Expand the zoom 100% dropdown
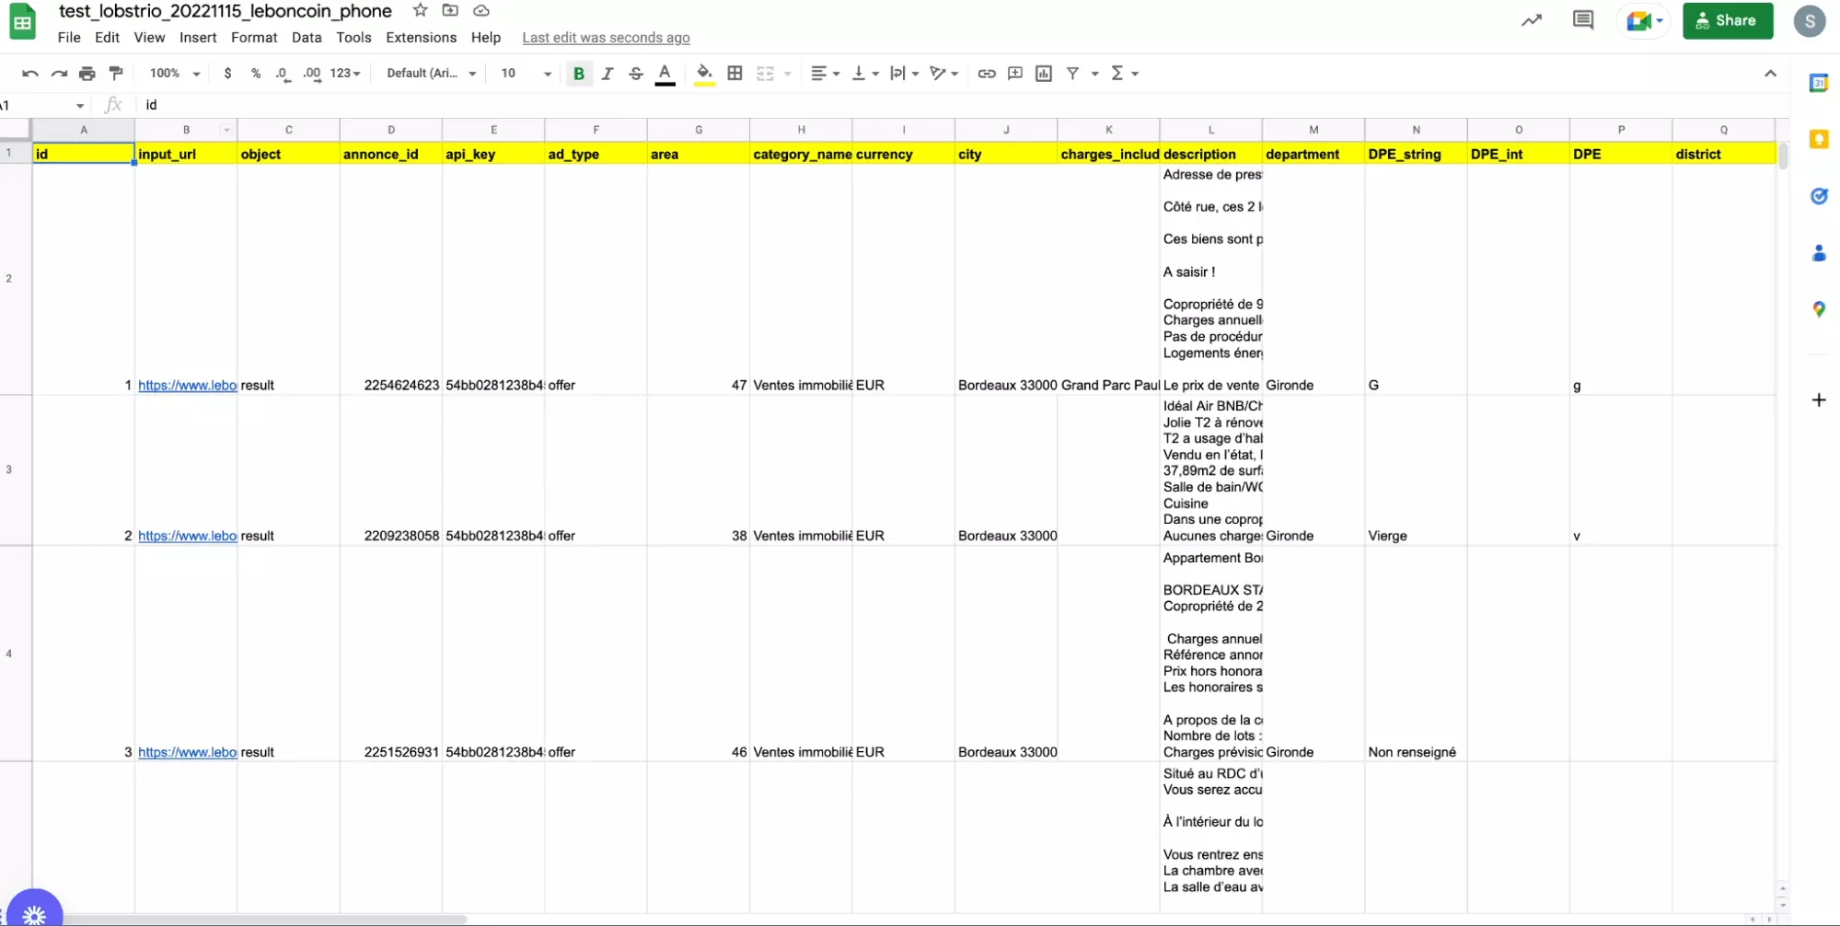The width and height of the screenshot is (1840, 926). point(174,74)
